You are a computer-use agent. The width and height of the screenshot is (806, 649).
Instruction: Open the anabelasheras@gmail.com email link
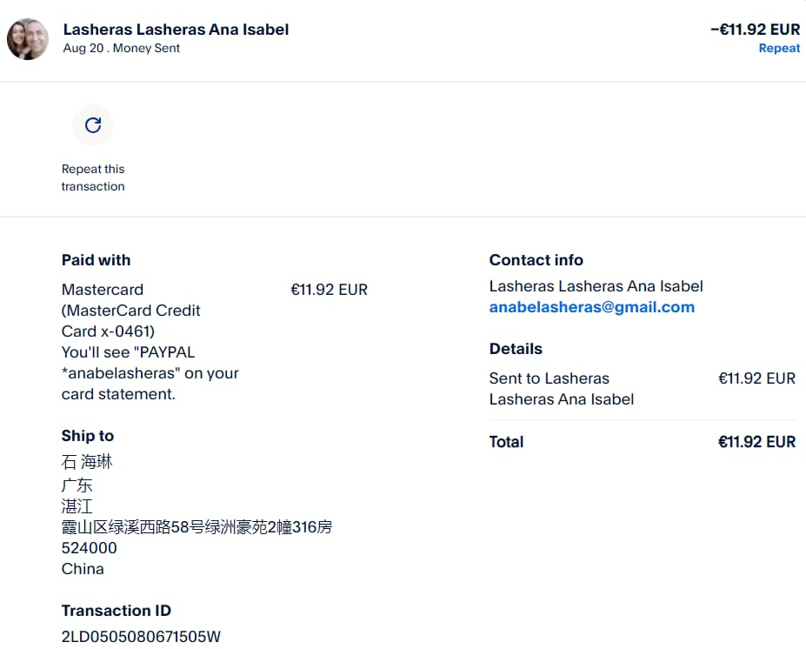[591, 307]
